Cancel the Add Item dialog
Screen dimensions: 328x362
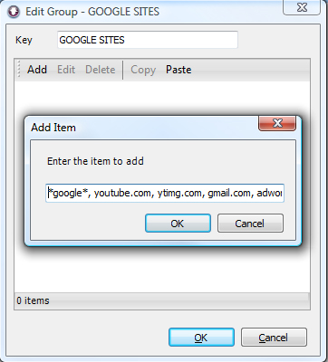click(250, 224)
